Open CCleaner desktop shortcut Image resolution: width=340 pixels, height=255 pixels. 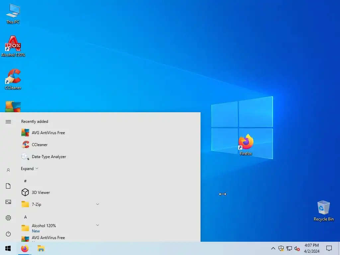click(13, 79)
